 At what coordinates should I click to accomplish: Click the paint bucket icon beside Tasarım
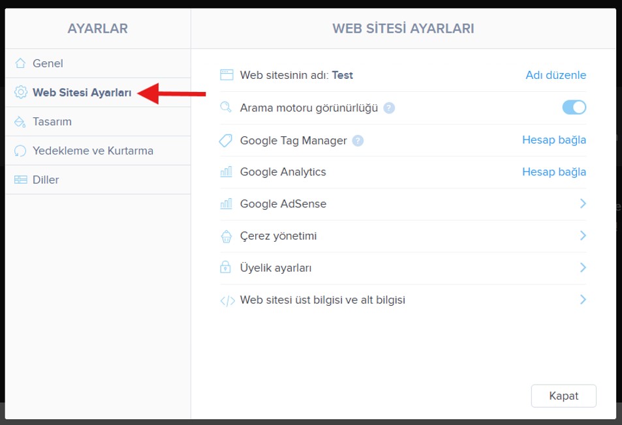(21, 122)
